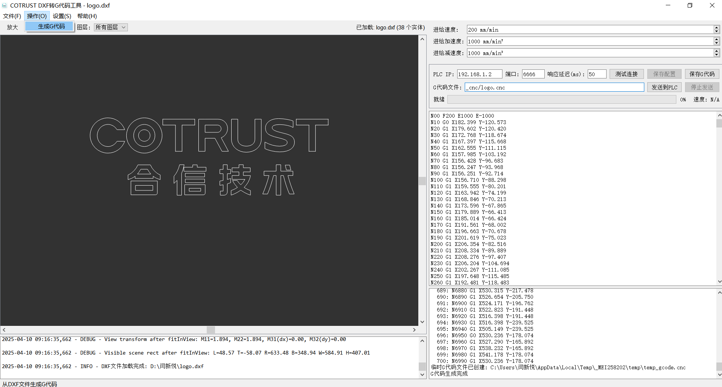This screenshot has width=722, height=387.
Task: Click the log line 700: N6990 G1 X530.236 Y-178.074
Action: tap(485, 361)
